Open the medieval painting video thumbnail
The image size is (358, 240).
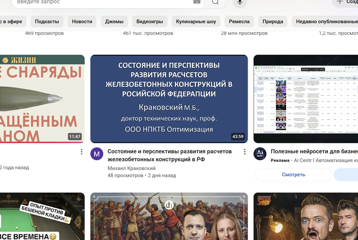(169, 217)
